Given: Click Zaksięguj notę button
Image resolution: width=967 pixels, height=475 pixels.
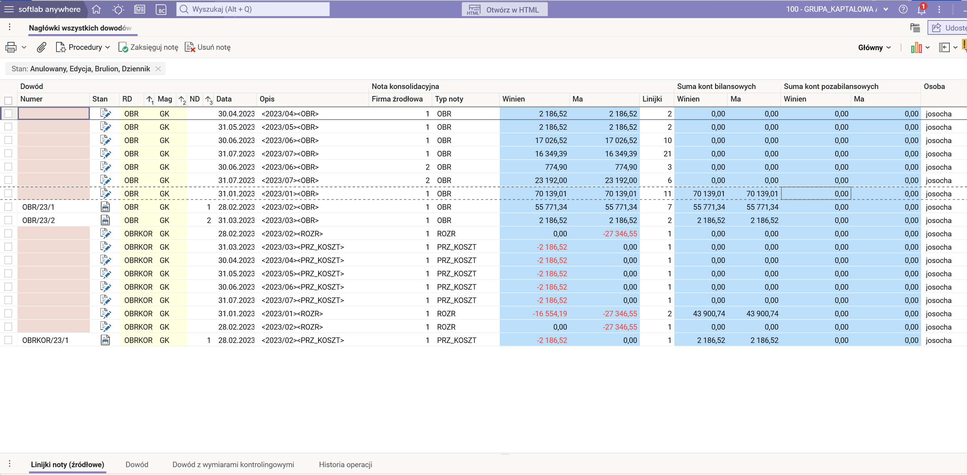Looking at the screenshot, I should pos(148,47).
